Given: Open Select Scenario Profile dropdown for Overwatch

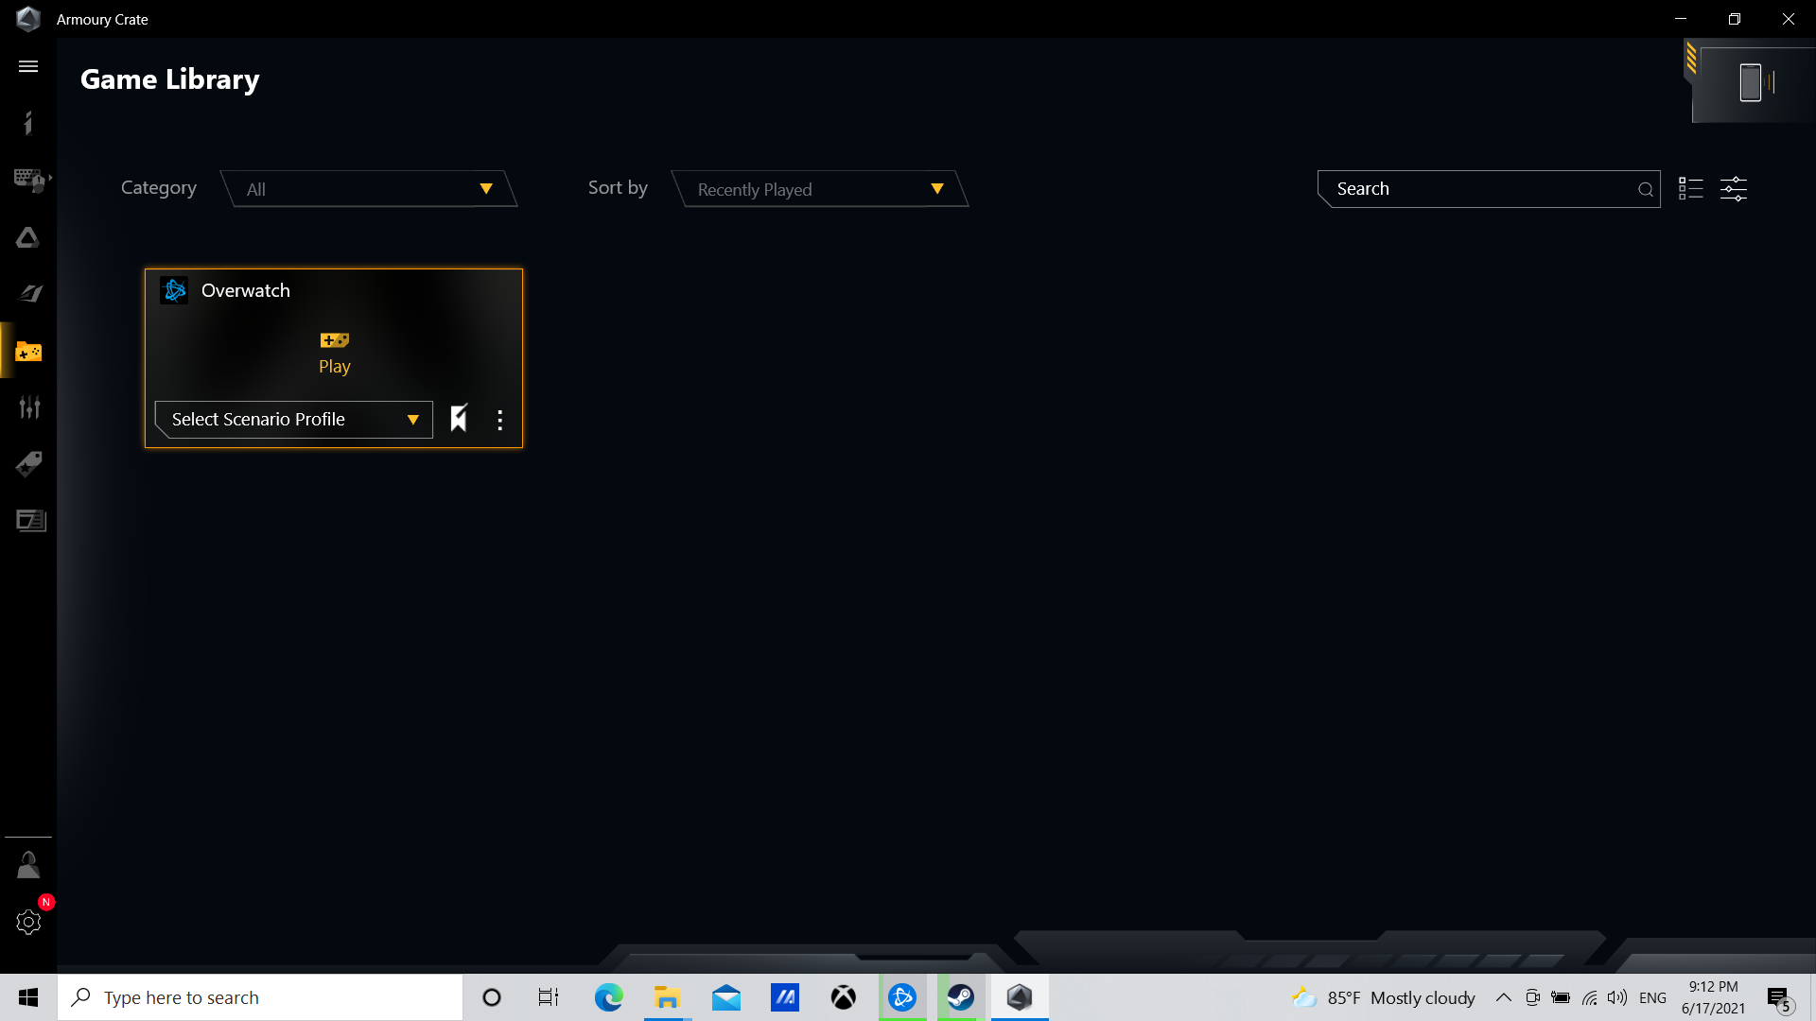Looking at the screenshot, I should point(294,420).
